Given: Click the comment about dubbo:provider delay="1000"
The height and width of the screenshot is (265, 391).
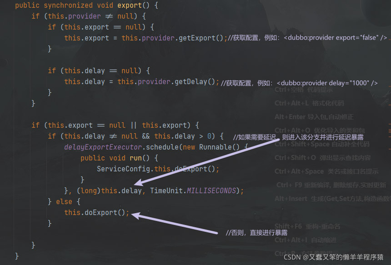Looking at the screenshot, I should click(299, 83).
